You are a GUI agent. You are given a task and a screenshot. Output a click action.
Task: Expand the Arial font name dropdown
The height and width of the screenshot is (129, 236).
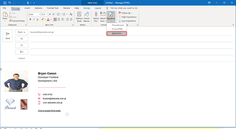40,14
